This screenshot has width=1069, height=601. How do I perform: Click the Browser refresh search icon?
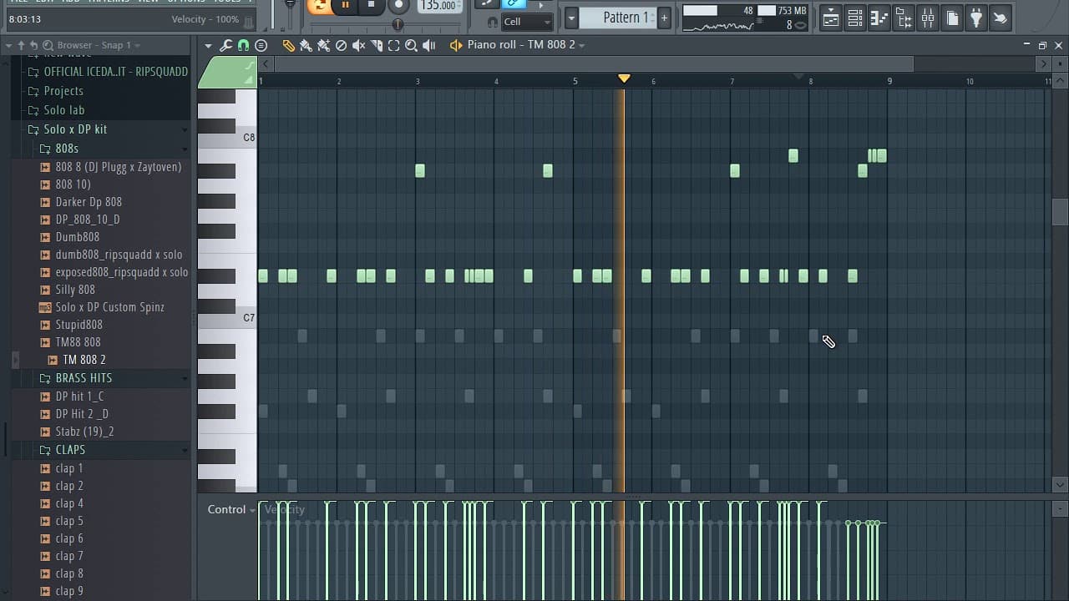[x=48, y=45]
